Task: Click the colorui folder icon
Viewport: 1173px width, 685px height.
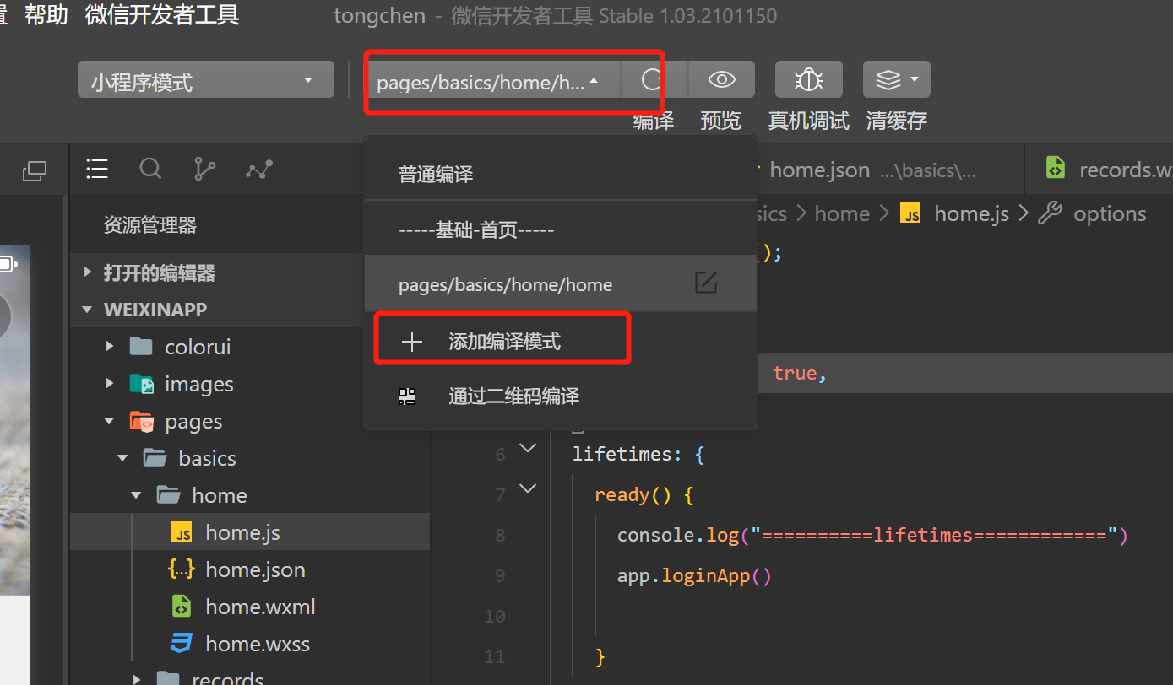Action: tap(141, 347)
